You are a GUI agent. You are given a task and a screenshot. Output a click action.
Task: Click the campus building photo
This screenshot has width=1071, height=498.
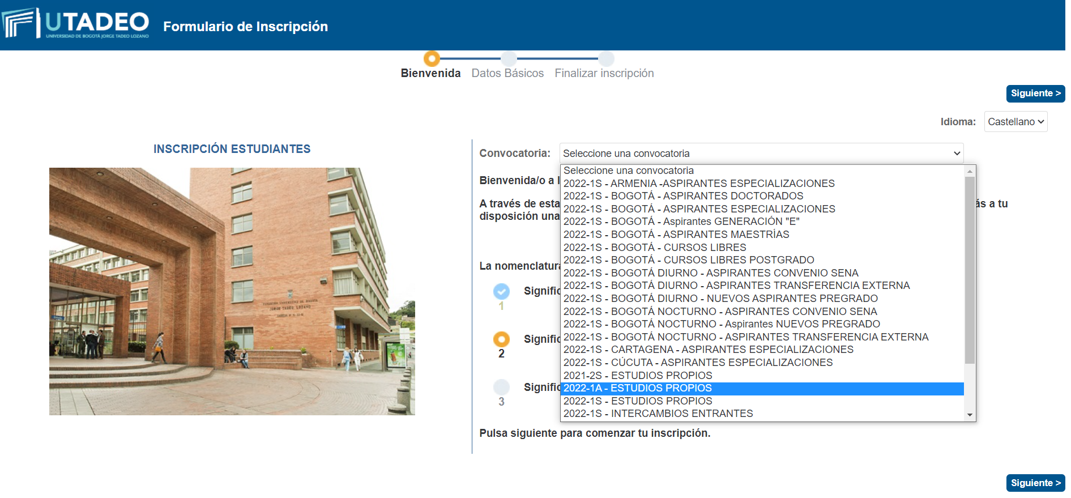[232, 291]
